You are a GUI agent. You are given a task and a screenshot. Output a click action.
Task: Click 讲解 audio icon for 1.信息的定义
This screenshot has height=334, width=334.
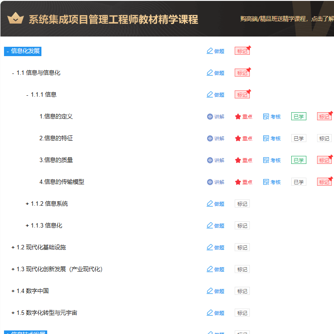pyautogui.click(x=210, y=117)
